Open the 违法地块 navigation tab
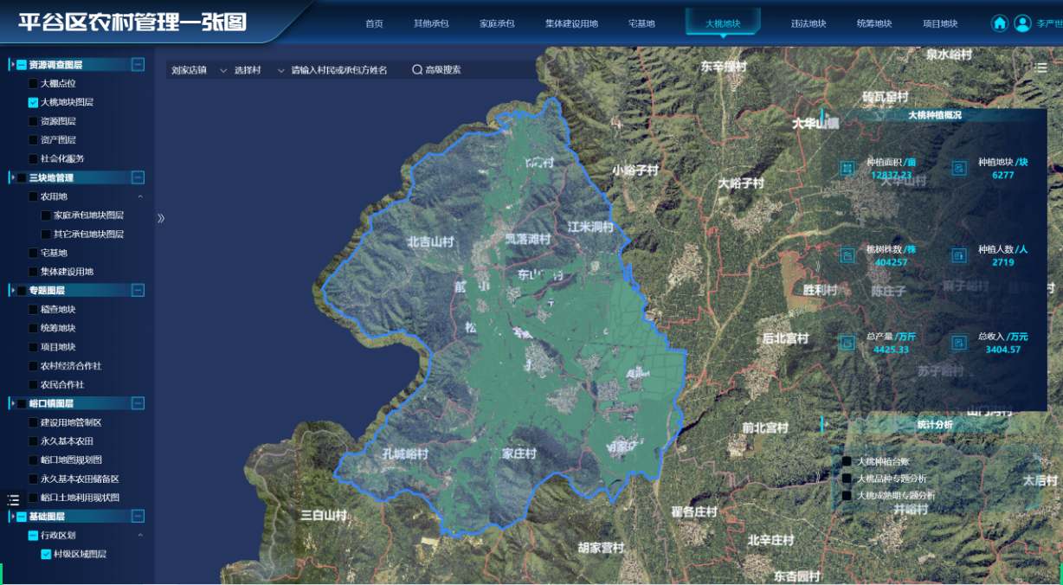1063x585 pixels. pos(809,23)
